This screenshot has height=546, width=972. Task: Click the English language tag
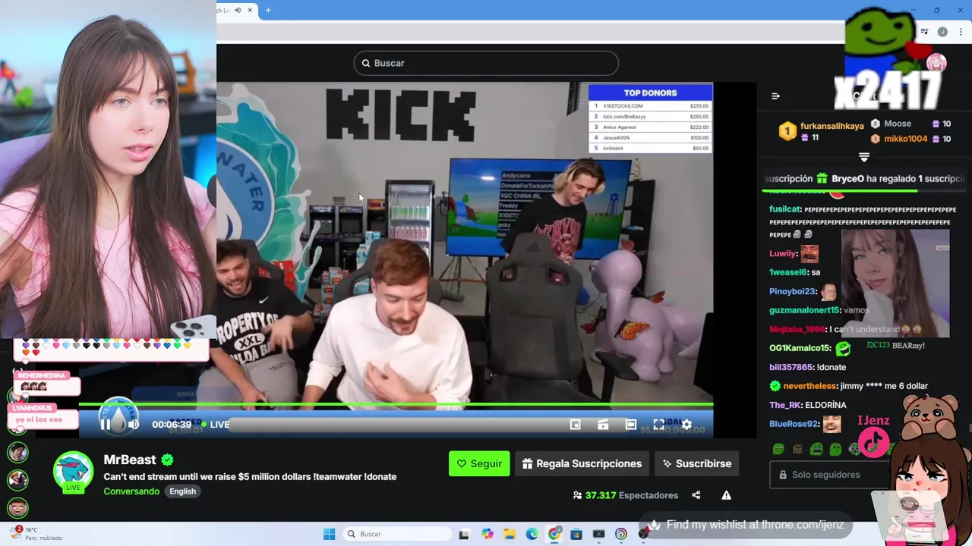pos(182,491)
